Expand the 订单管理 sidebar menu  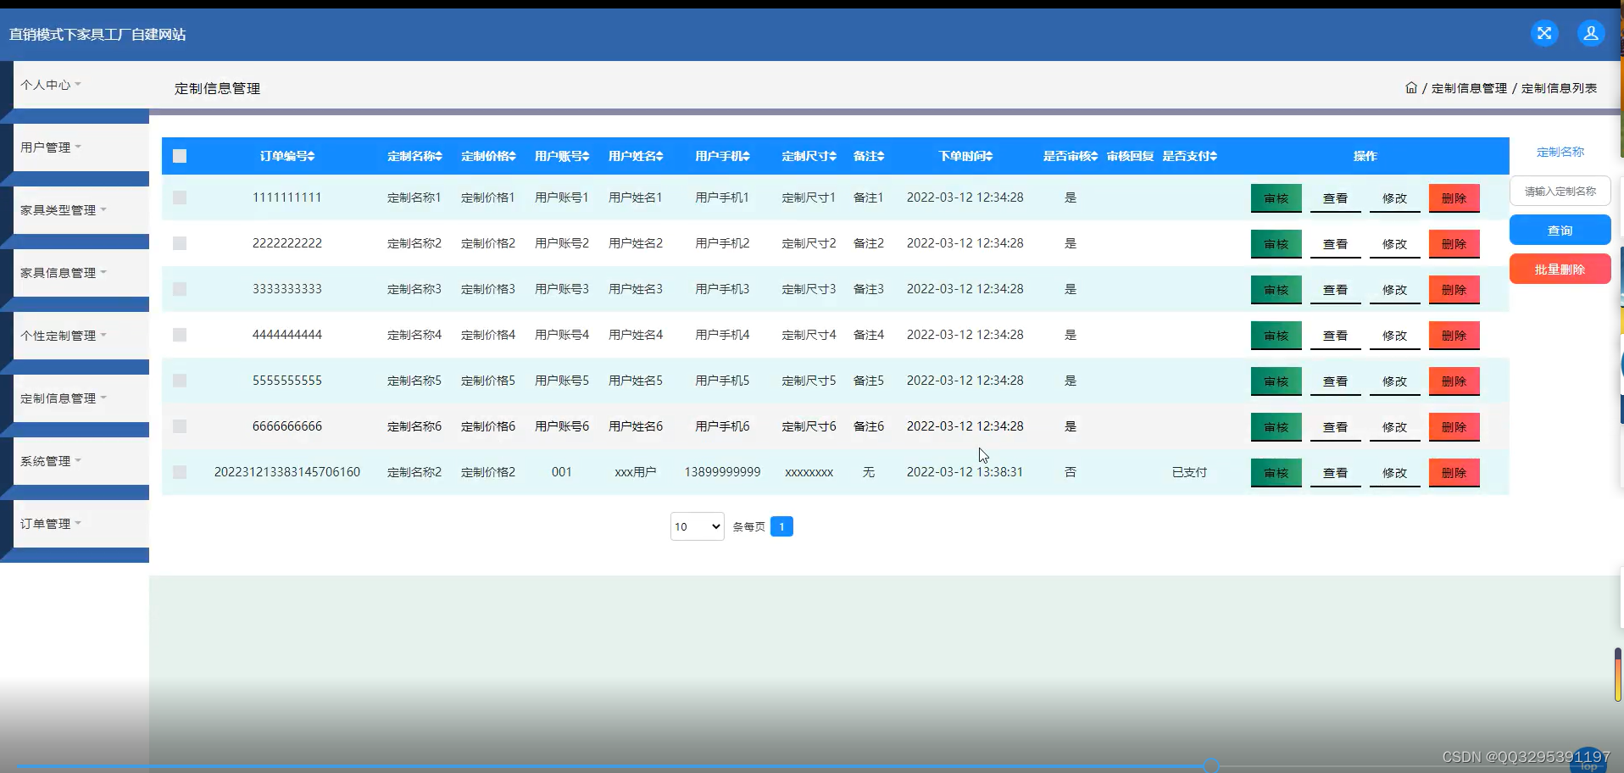(x=81, y=524)
